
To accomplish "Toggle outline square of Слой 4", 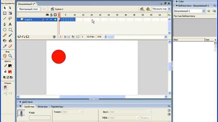I will [x=55, y=20].
